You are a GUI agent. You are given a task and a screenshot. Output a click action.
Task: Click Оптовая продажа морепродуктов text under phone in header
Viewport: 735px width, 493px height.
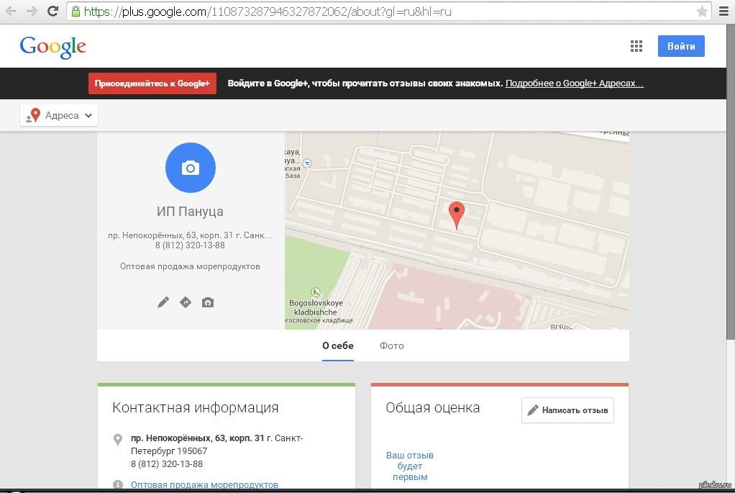coord(190,266)
